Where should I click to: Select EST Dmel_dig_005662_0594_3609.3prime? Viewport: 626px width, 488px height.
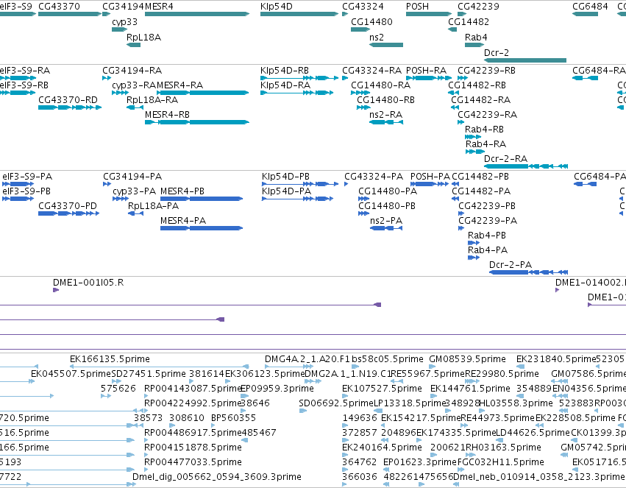135,484
